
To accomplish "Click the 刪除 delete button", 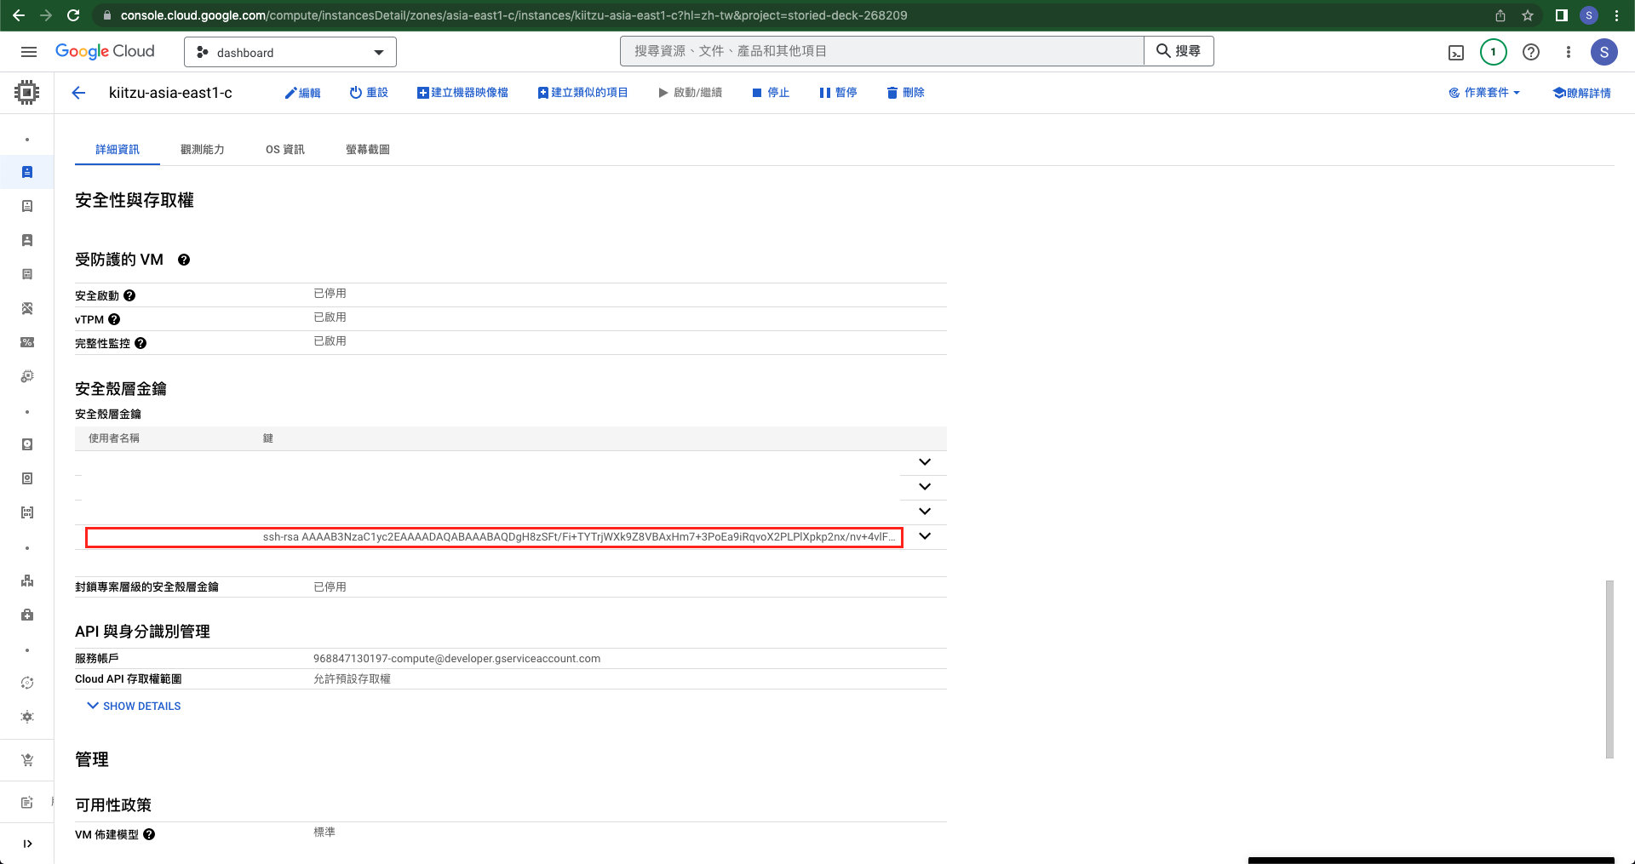I will [905, 93].
